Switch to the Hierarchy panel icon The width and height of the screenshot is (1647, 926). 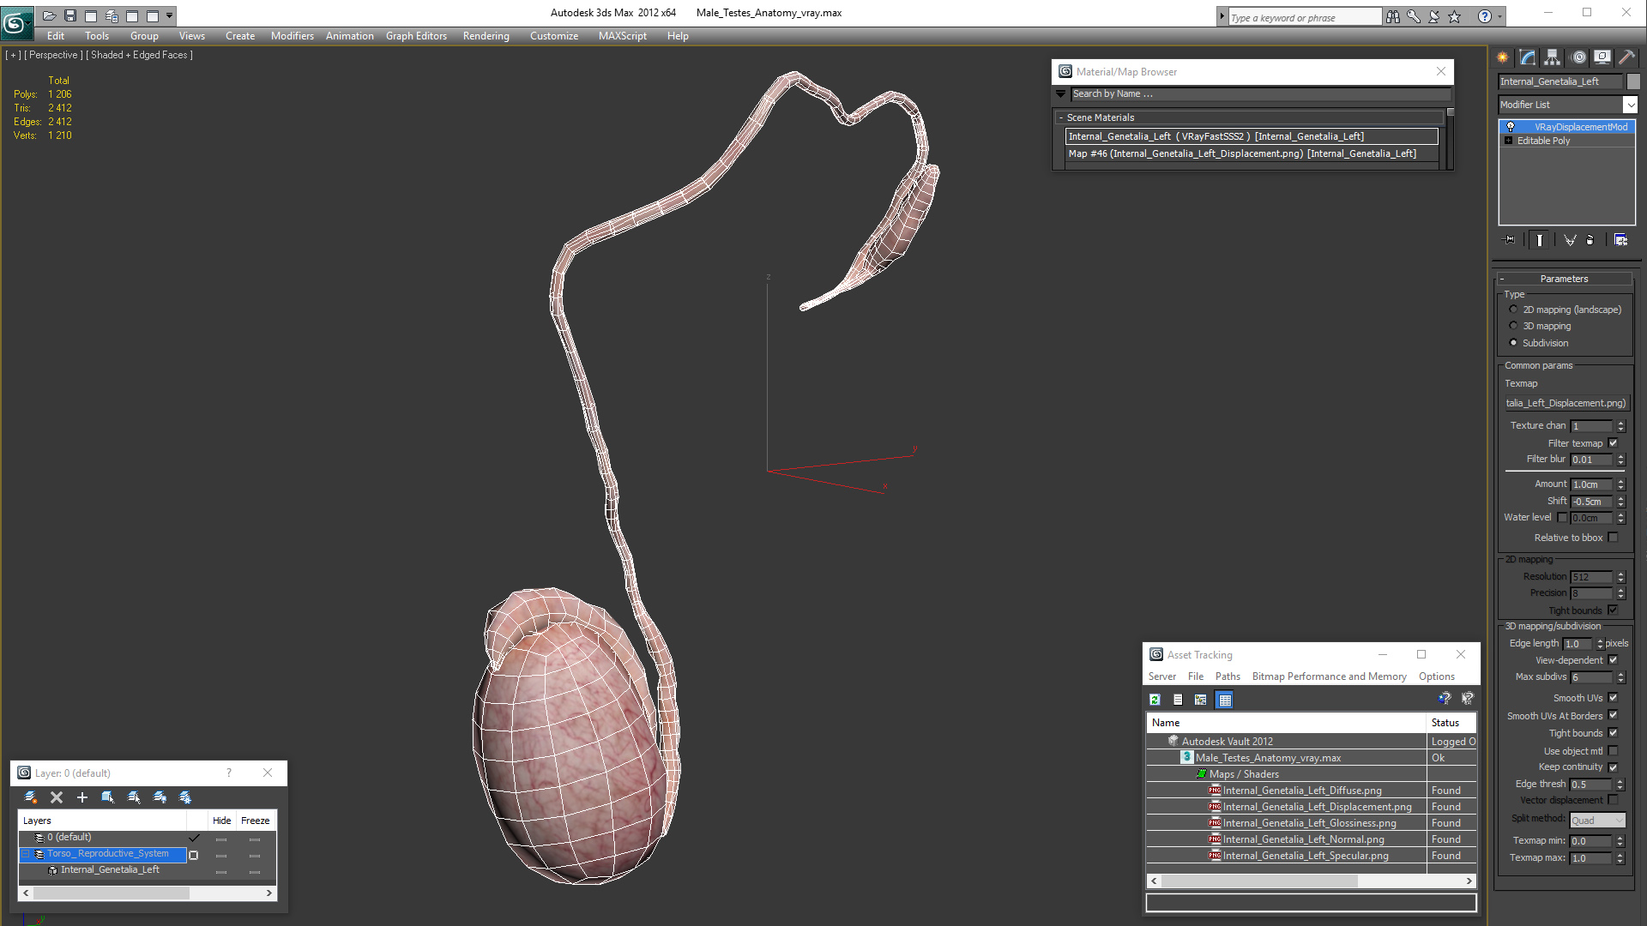pyautogui.click(x=1552, y=57)
